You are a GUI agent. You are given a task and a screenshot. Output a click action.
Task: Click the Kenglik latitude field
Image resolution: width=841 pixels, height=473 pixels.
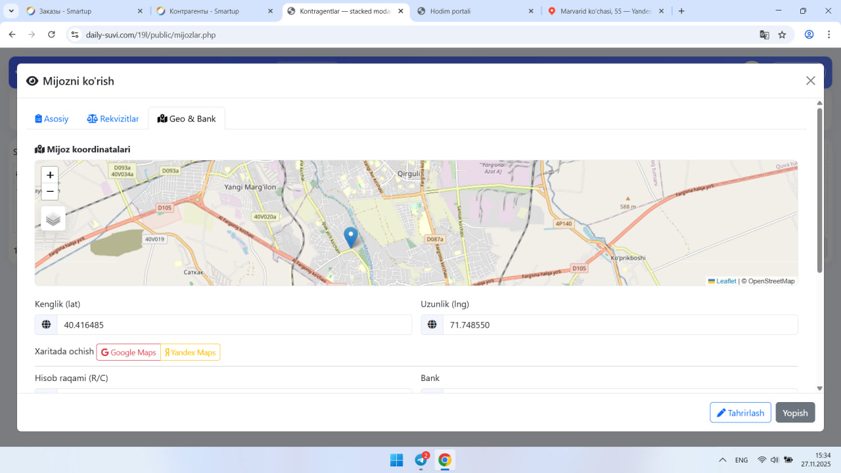point(233,325)
